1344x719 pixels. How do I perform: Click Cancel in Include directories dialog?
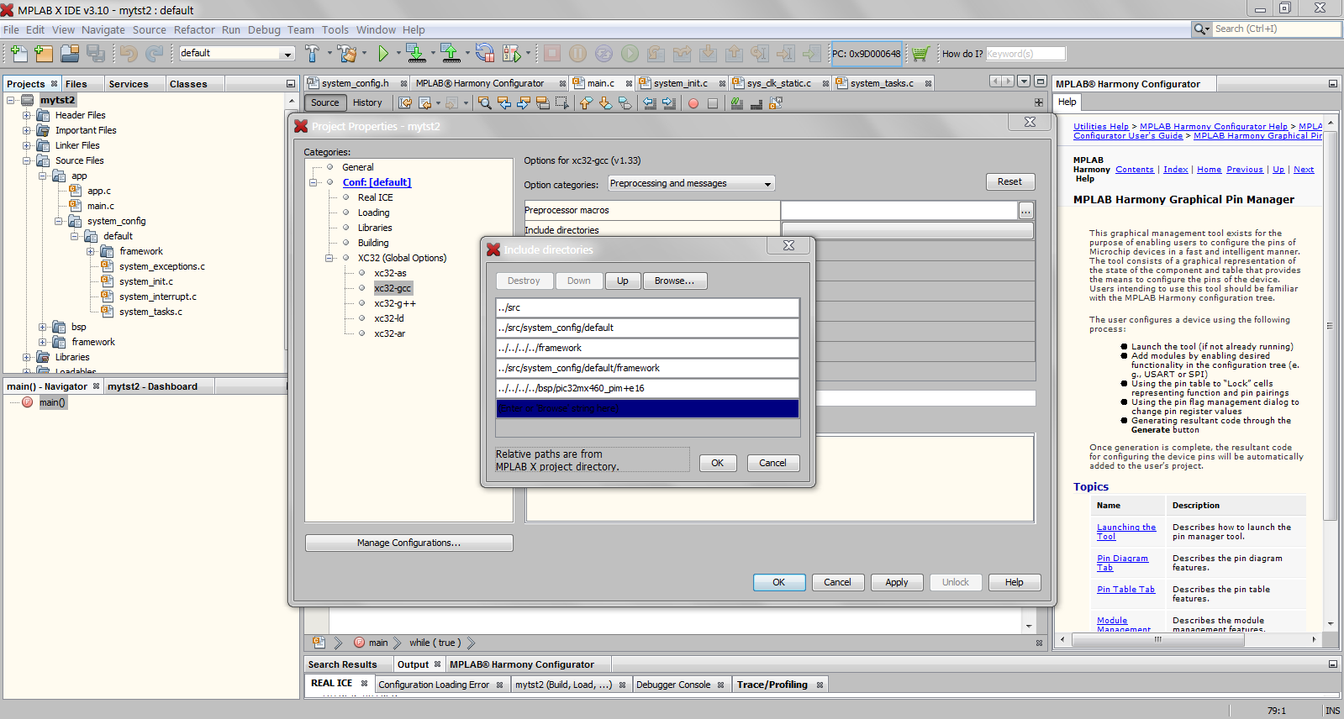[773, 463]
